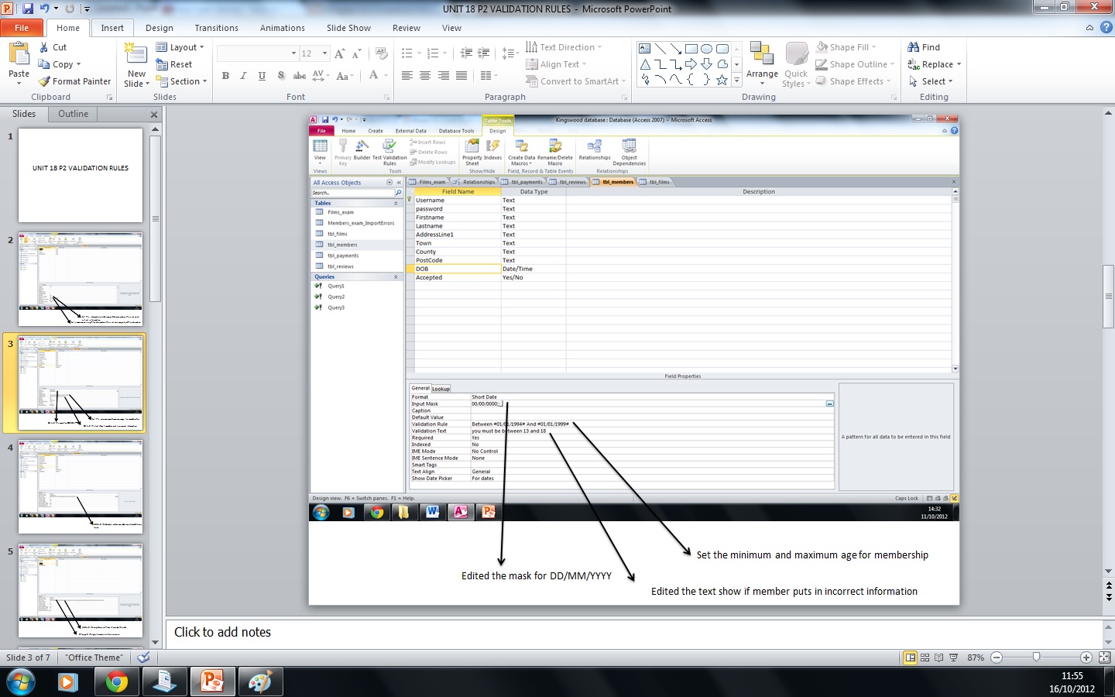Save the presentation from Quick Access Toolbar

click(x=29, y=9)
